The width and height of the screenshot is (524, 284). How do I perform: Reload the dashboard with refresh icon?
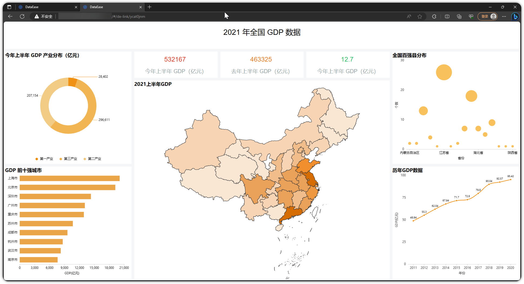point(22,16)
